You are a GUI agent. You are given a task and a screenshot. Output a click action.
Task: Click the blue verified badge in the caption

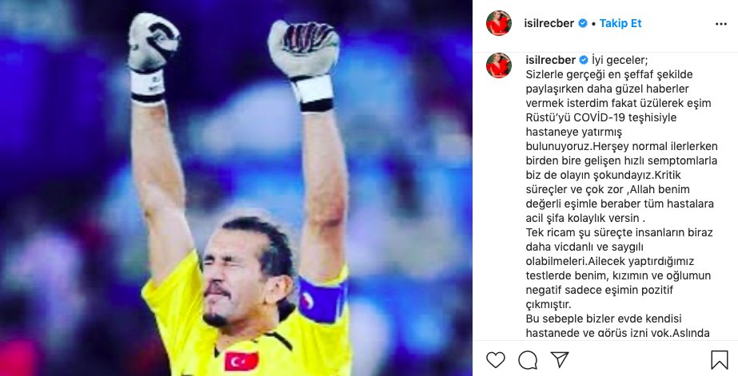[x=584, y=60]
